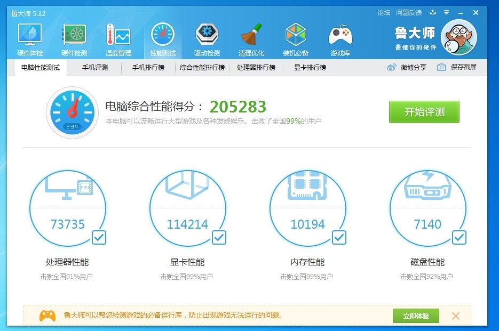Screen dimensions: 499x331
Task: Switch to the 处理器排行榜 tab
Action: click(x=256, y=67)
